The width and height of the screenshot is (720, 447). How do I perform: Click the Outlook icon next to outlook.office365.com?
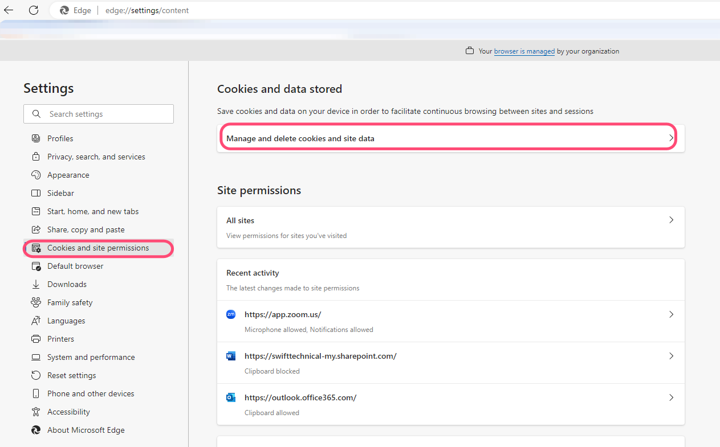coord(230,397)
